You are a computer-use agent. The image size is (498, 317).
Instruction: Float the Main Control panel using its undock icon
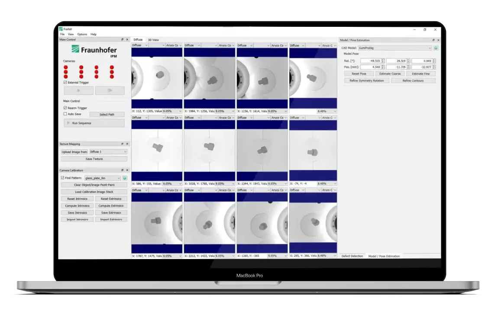123,40
